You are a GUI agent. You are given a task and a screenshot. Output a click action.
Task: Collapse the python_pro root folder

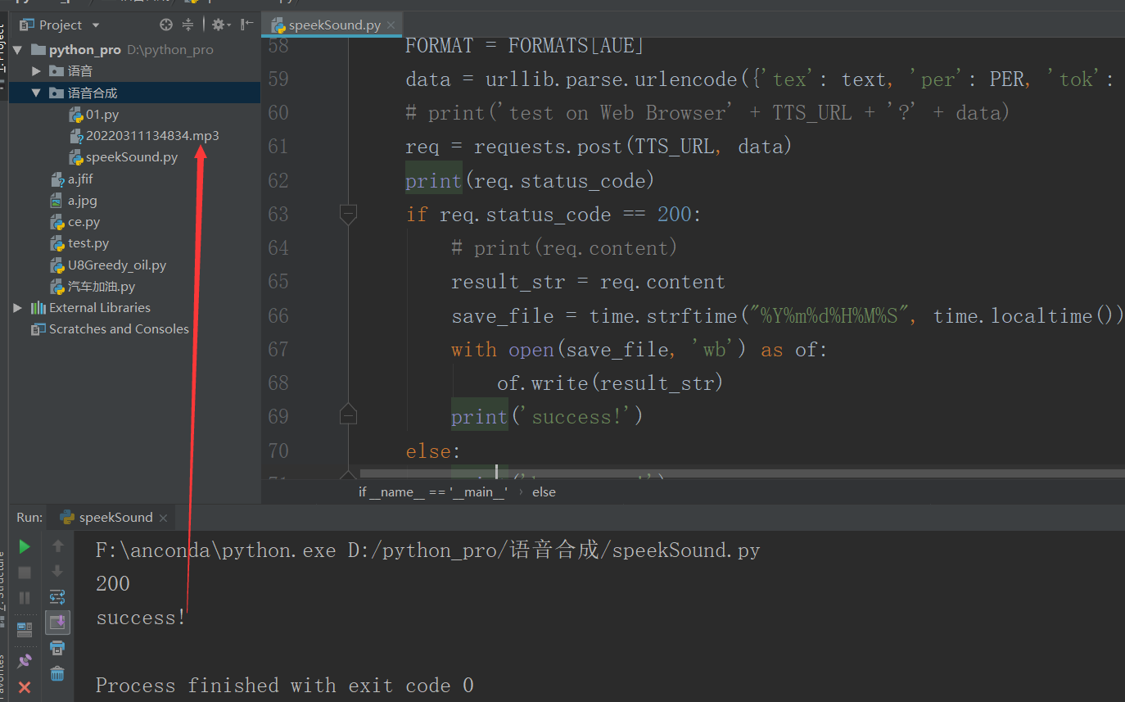(16, 50)
